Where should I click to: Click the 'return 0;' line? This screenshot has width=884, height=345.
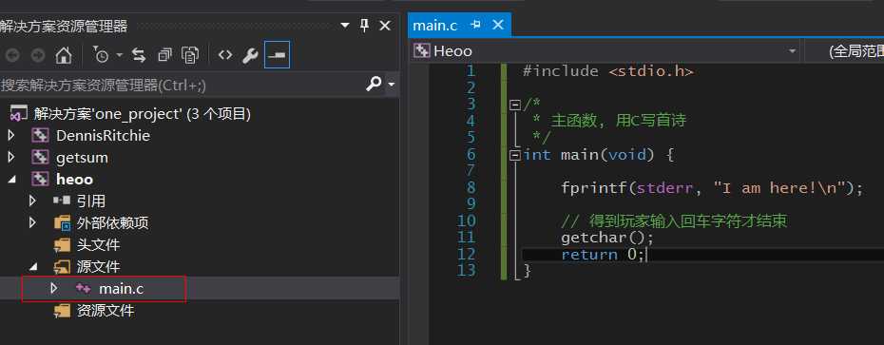click(x=603, y=255)
